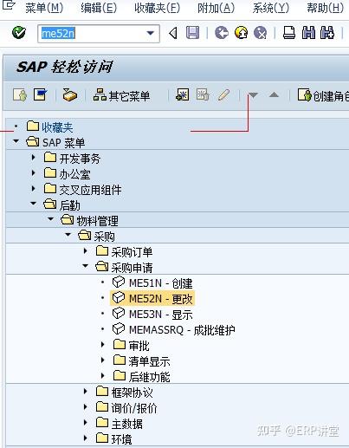Click the Print icon
Viewport: 349px width, 448px height.
point(289,33)
